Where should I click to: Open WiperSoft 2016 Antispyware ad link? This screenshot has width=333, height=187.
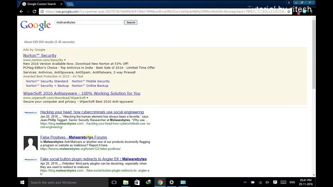point(82,93)
